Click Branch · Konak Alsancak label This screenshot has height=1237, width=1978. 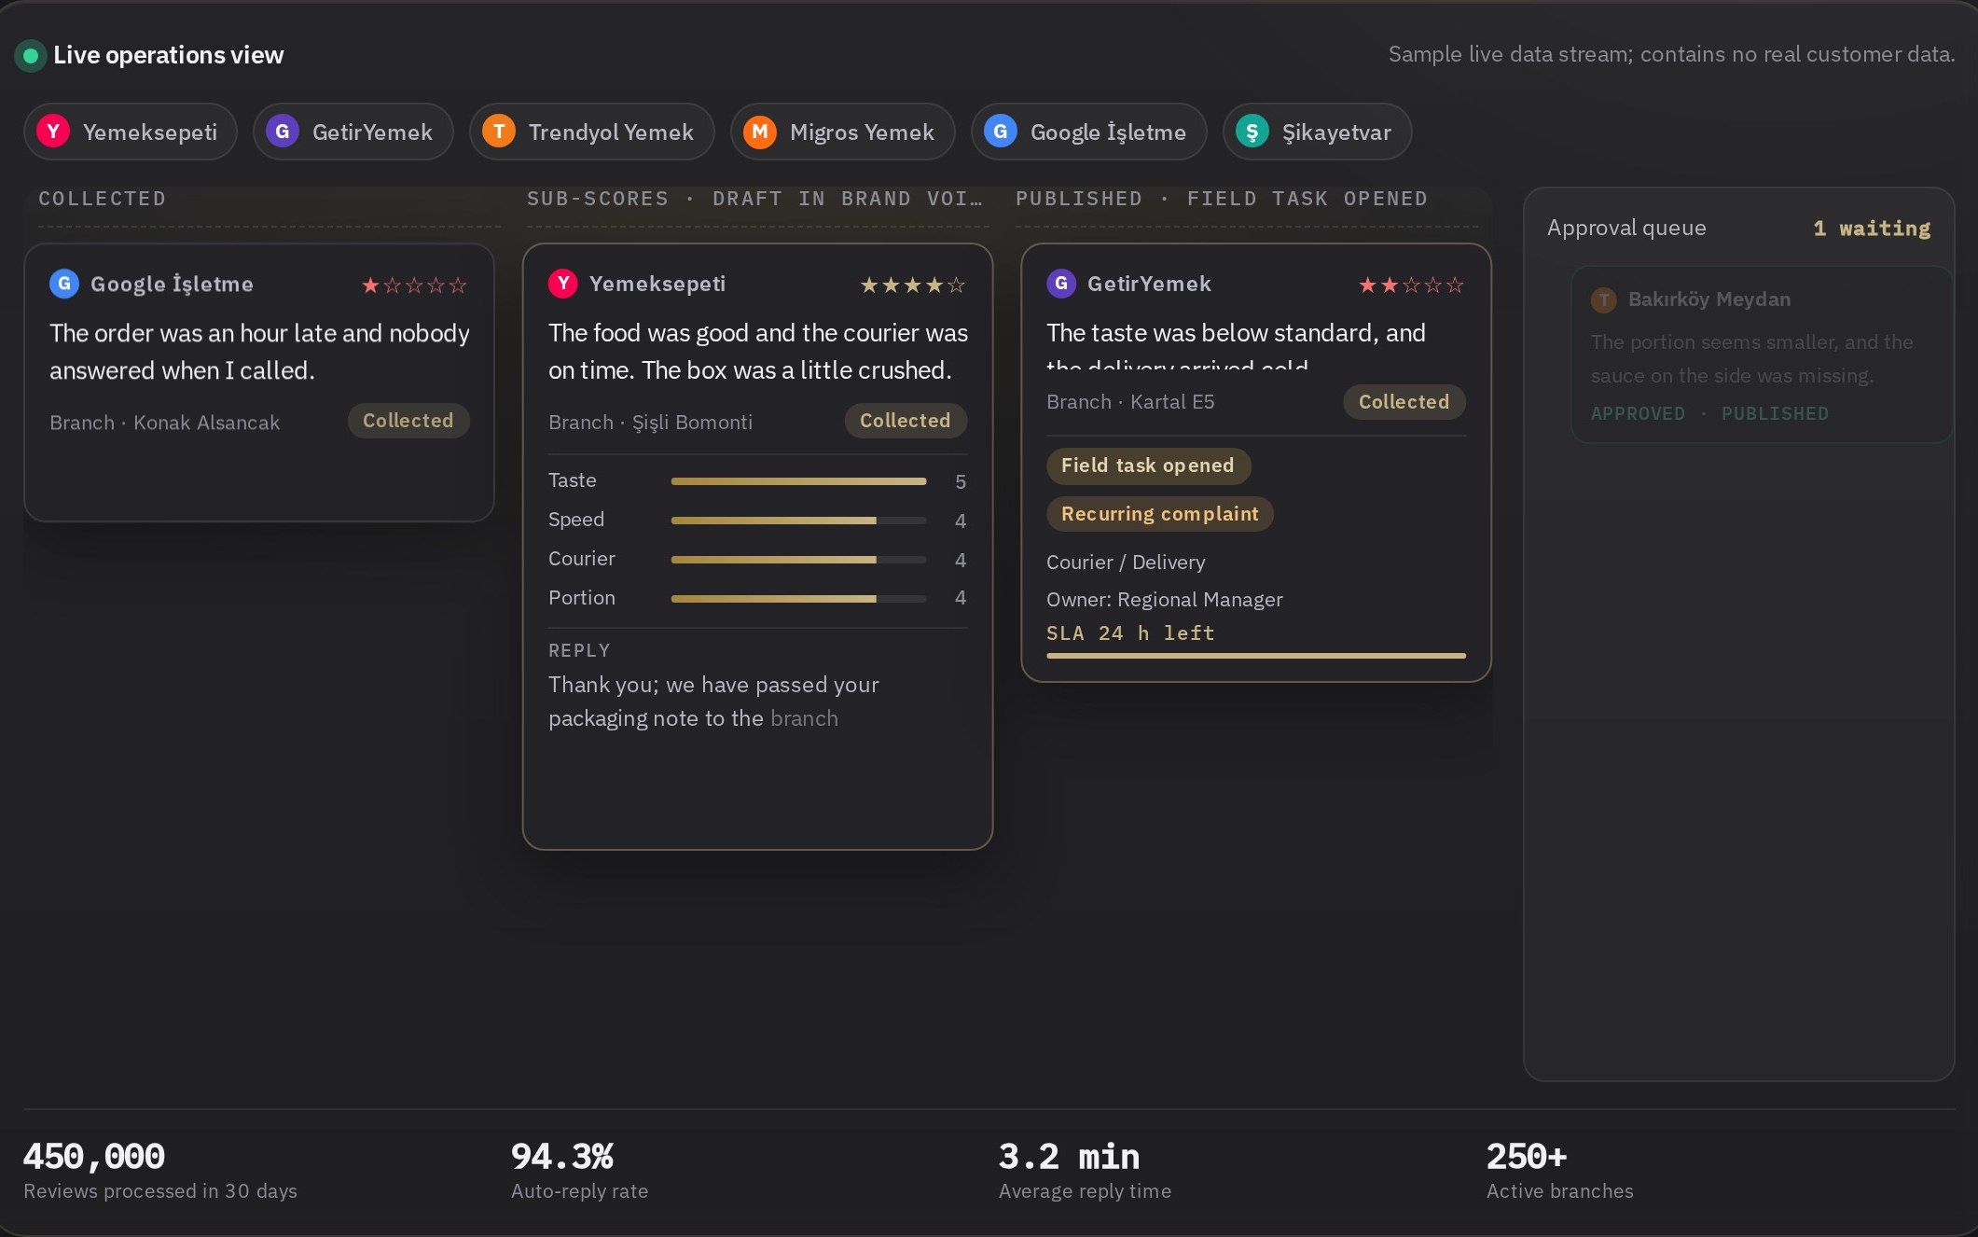pos(164,423)
